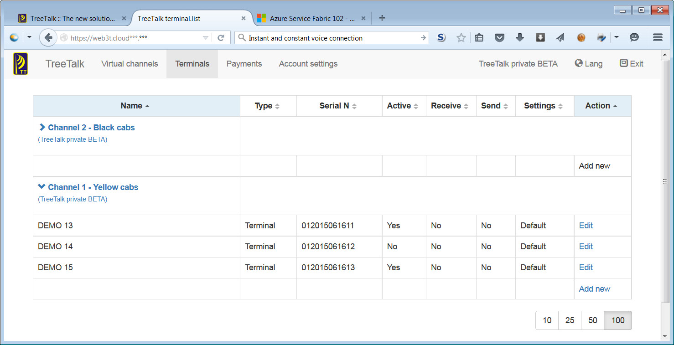Show 50 rows per page
The image size is (674, 345).
(x=593, y=320)
